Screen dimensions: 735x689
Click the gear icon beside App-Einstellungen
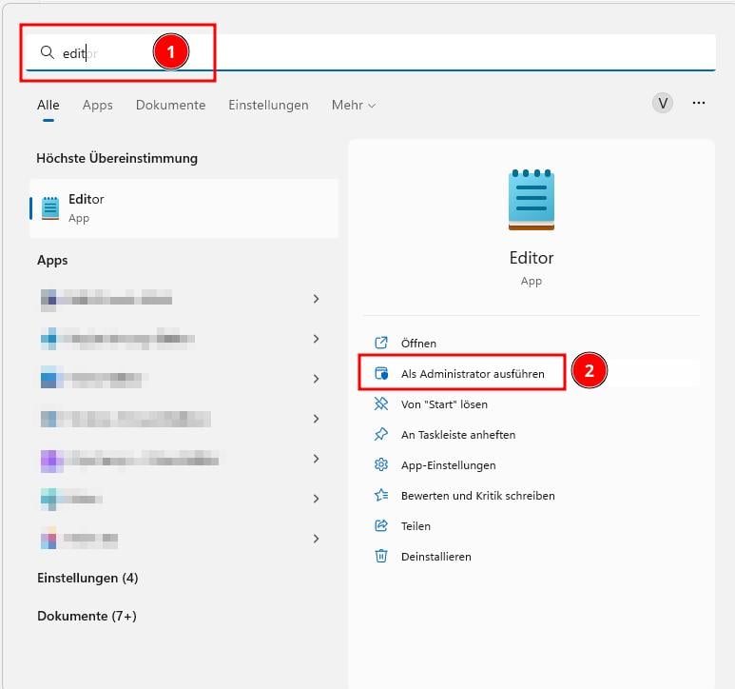(x=381, y=464)
